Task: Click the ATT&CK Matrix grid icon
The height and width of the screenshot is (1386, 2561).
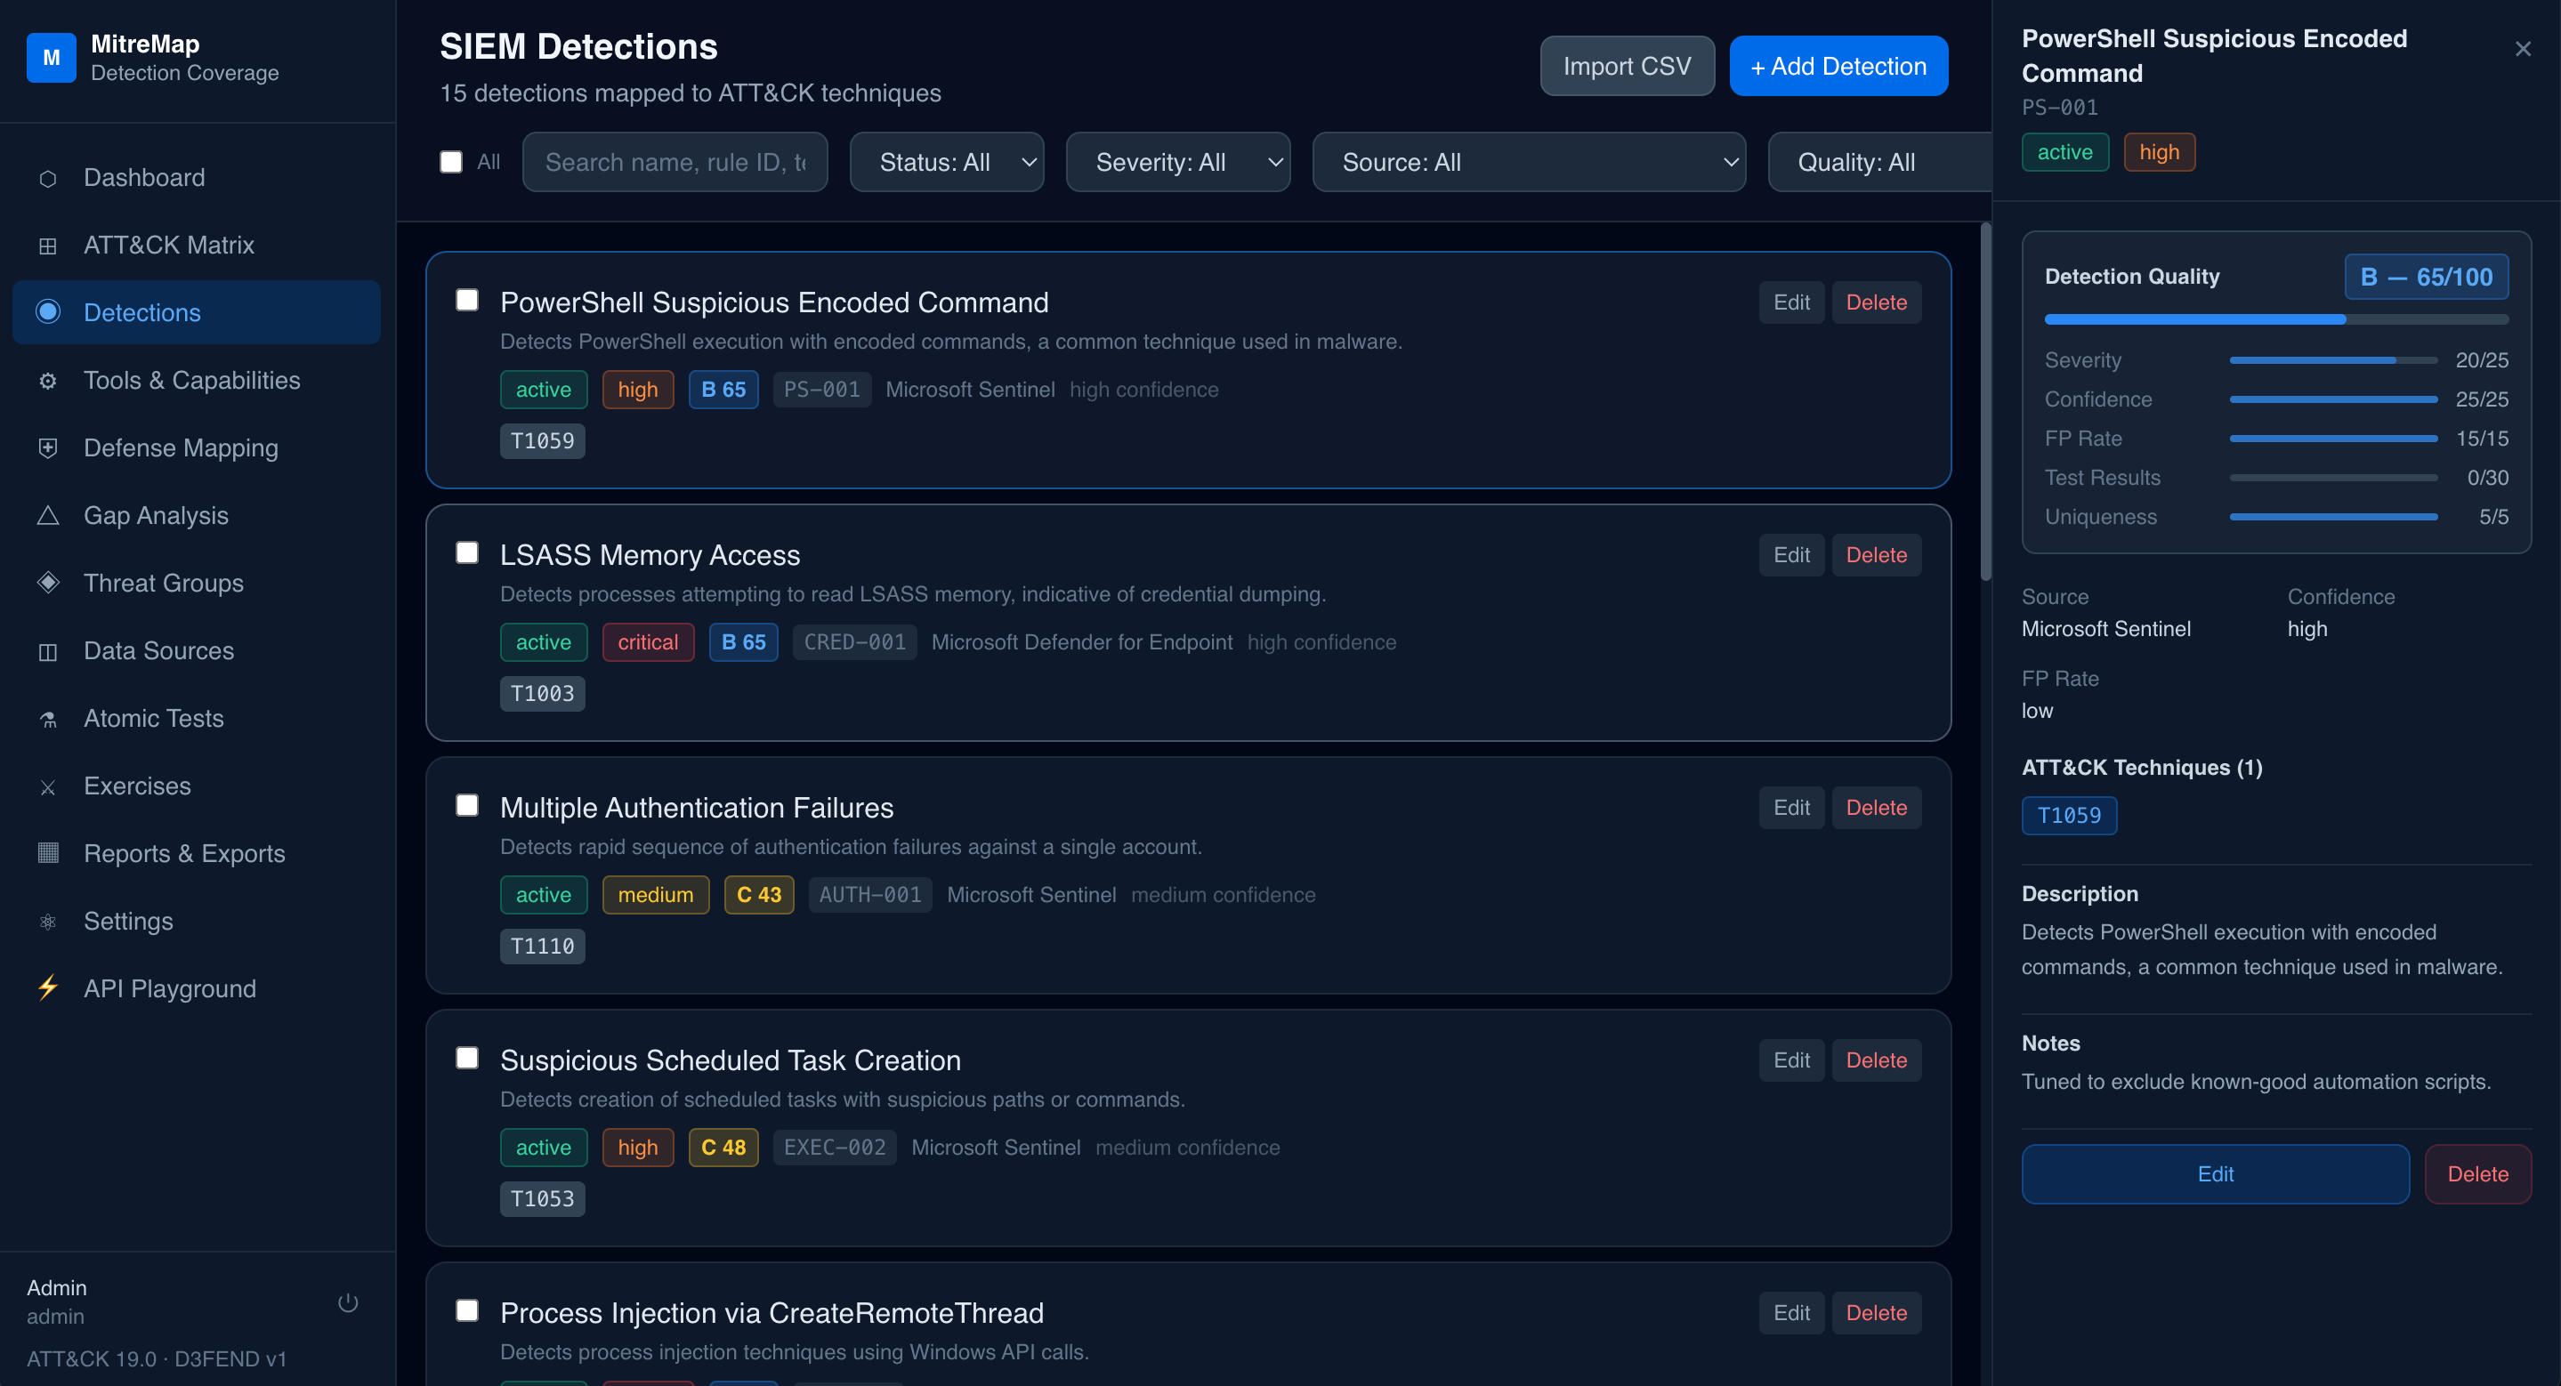Action: (48, 246)
